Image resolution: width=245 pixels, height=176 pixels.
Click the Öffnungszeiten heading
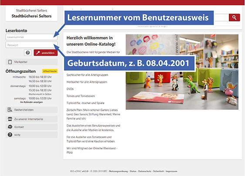(x=20, y=71)
